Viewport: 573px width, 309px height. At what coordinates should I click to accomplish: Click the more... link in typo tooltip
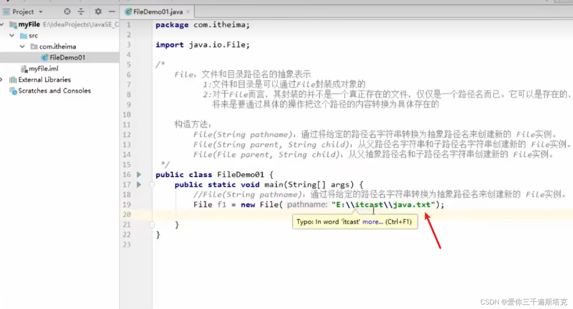click(373, 221)
